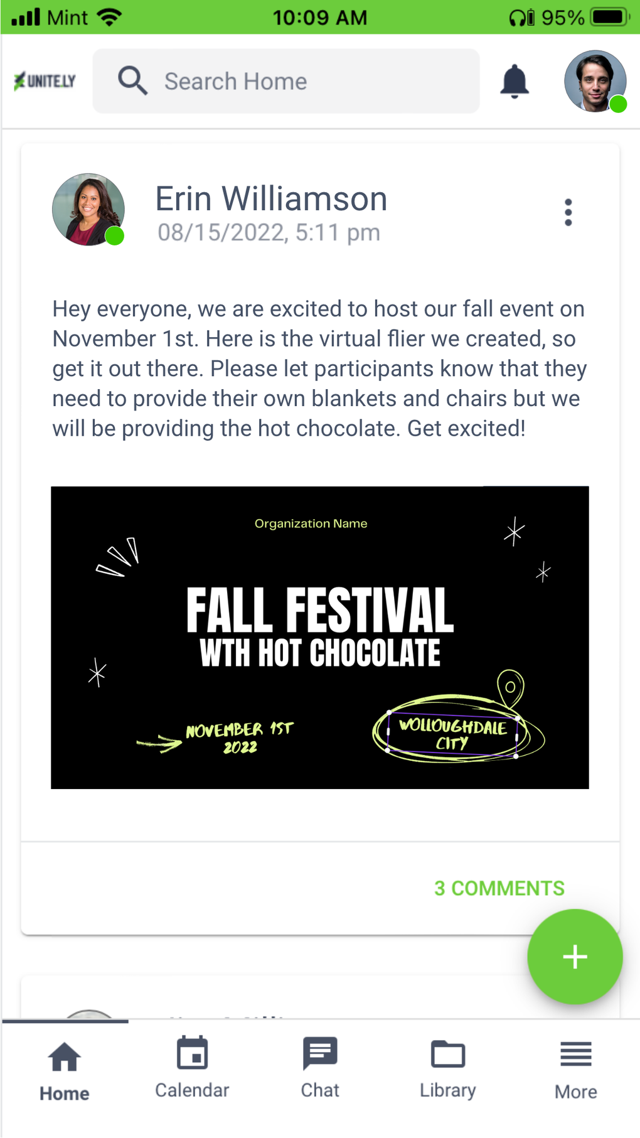Tap the Wi-Fi status icon
640x1138 pixels.
(110, 17)
